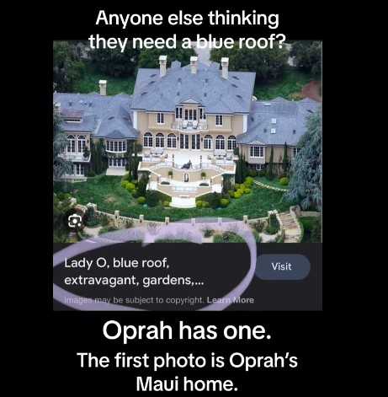
Task: Open the Learn More copyright link
Action: tap(231, 300)
